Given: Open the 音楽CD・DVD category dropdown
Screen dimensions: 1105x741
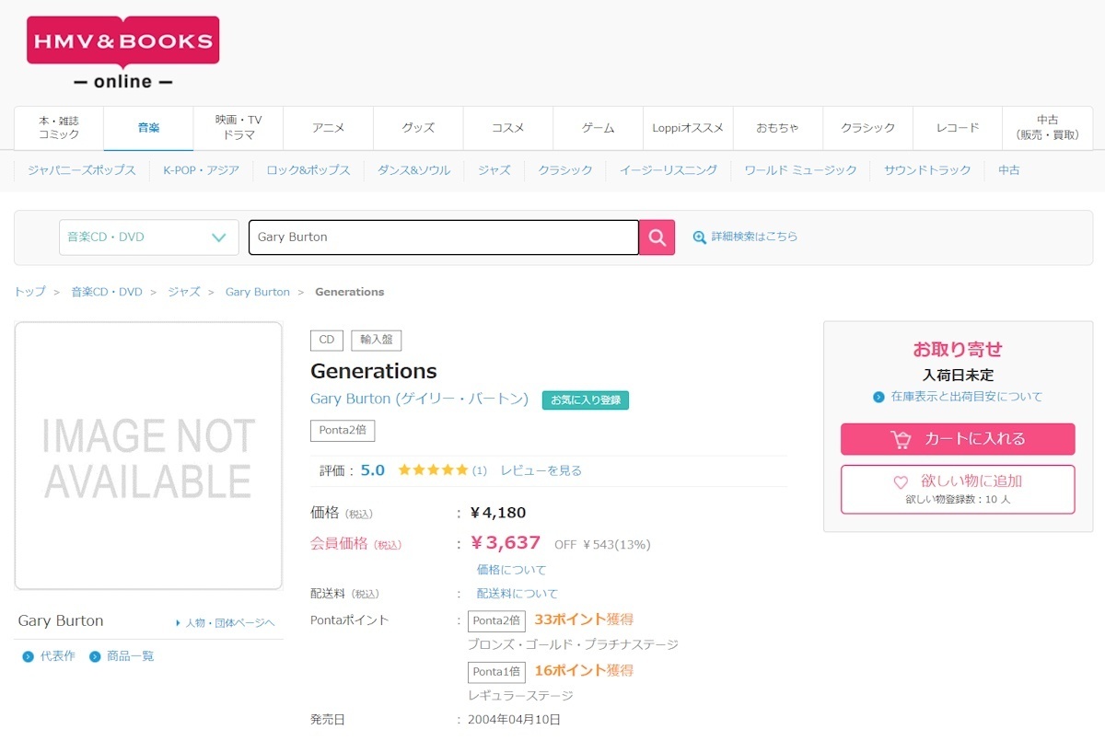Looking at the screenshot, I should point(148,237).
